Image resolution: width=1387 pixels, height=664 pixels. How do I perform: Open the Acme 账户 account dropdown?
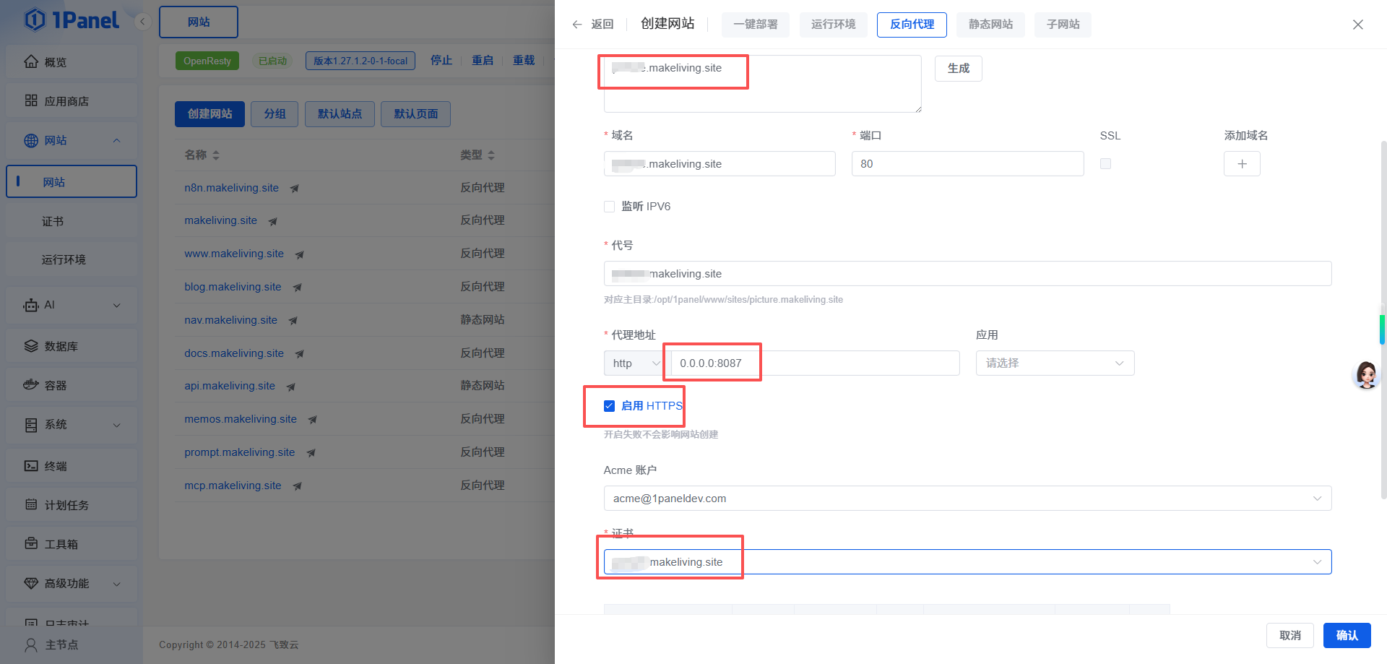click(967, 499)
